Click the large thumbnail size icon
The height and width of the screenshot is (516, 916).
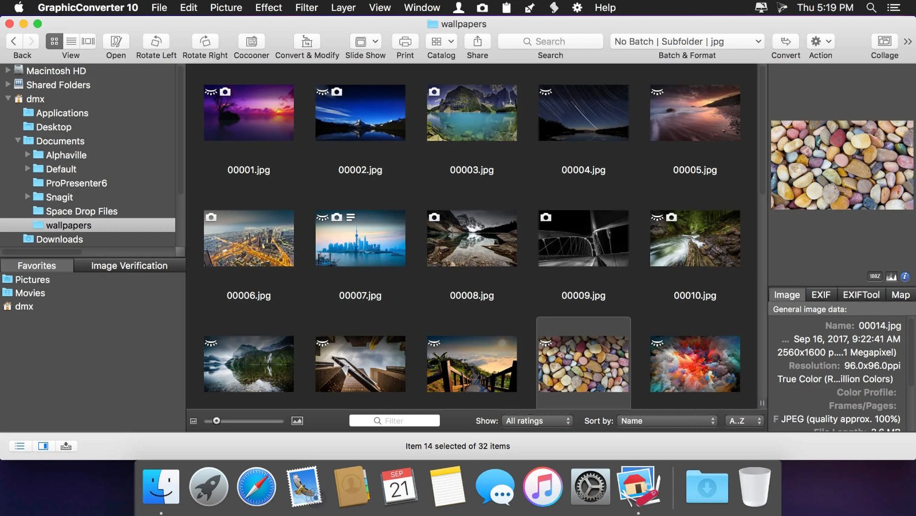click(x=297, y=421)
